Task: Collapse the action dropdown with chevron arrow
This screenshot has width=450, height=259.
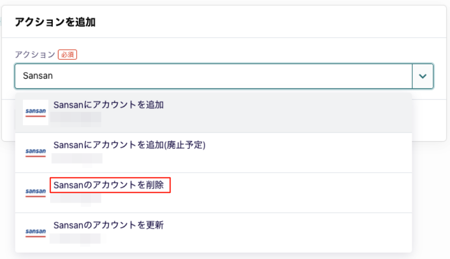Action: point(423,76)
